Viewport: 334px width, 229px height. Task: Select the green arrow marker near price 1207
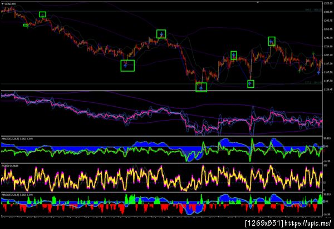(x=313, y=53)
